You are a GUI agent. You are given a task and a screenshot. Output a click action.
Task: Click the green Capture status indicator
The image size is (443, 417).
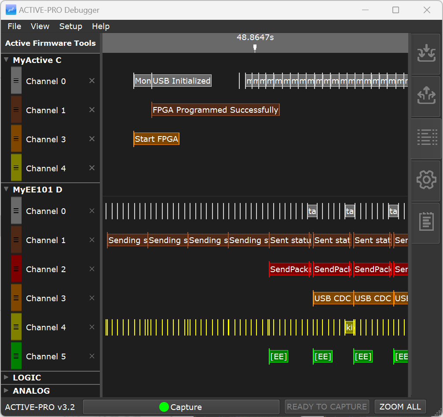(165, 406)
